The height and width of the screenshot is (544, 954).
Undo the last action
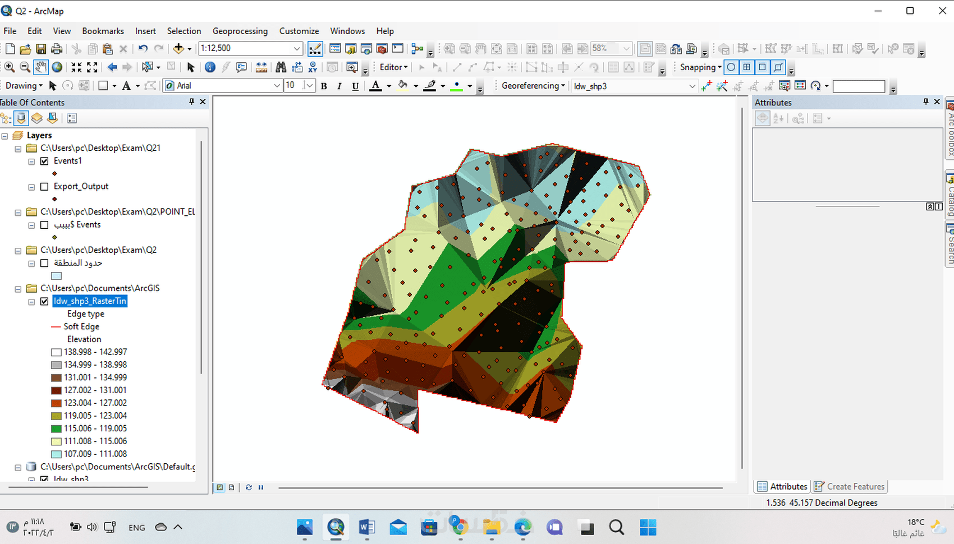click(x=143, y=49)
